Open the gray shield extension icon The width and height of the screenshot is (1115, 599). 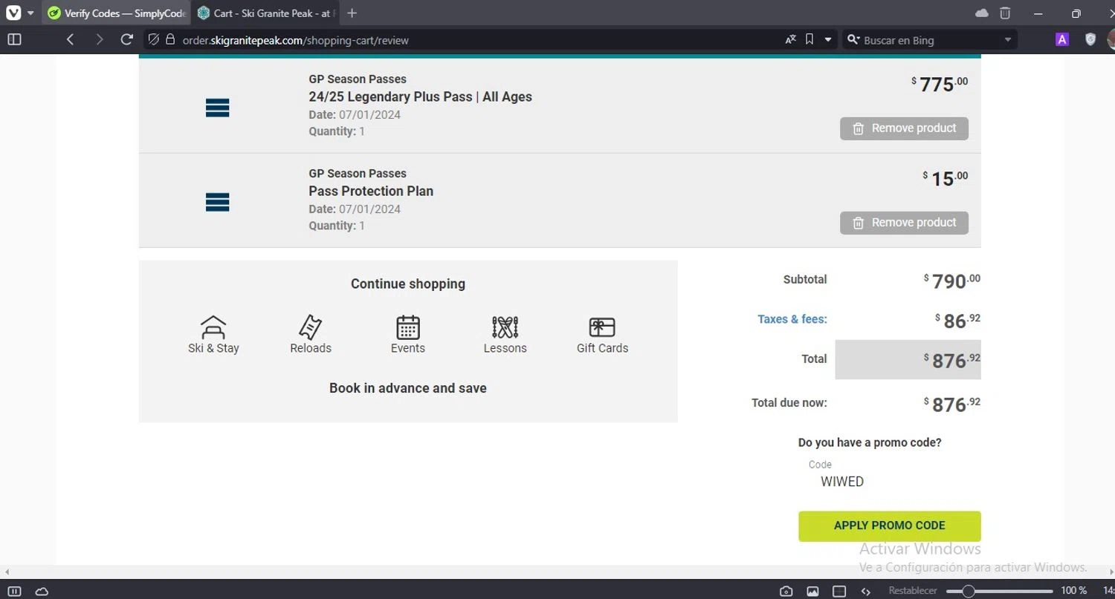tap(1090, 39)
